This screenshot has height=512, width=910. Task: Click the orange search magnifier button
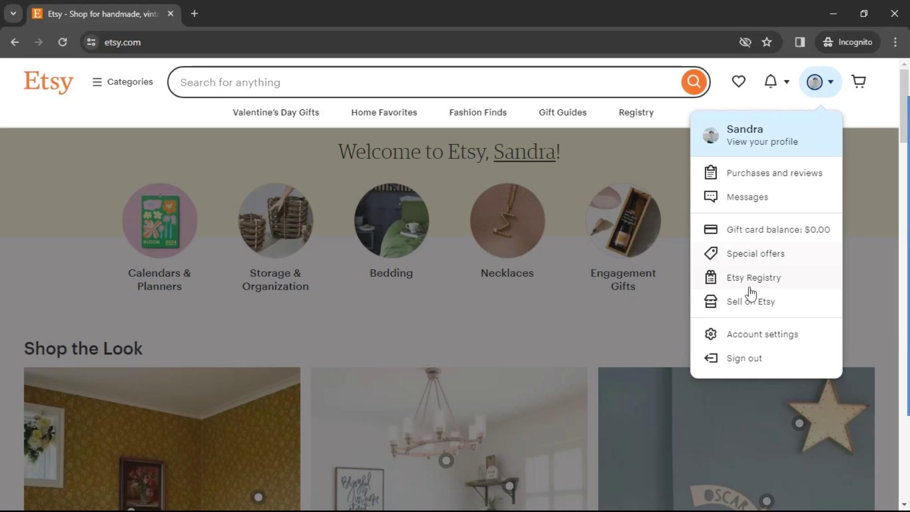[694, 82]
